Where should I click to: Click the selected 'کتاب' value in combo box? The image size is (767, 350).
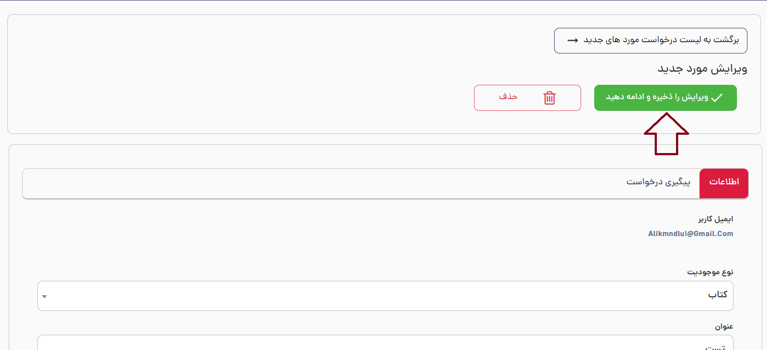717,295
